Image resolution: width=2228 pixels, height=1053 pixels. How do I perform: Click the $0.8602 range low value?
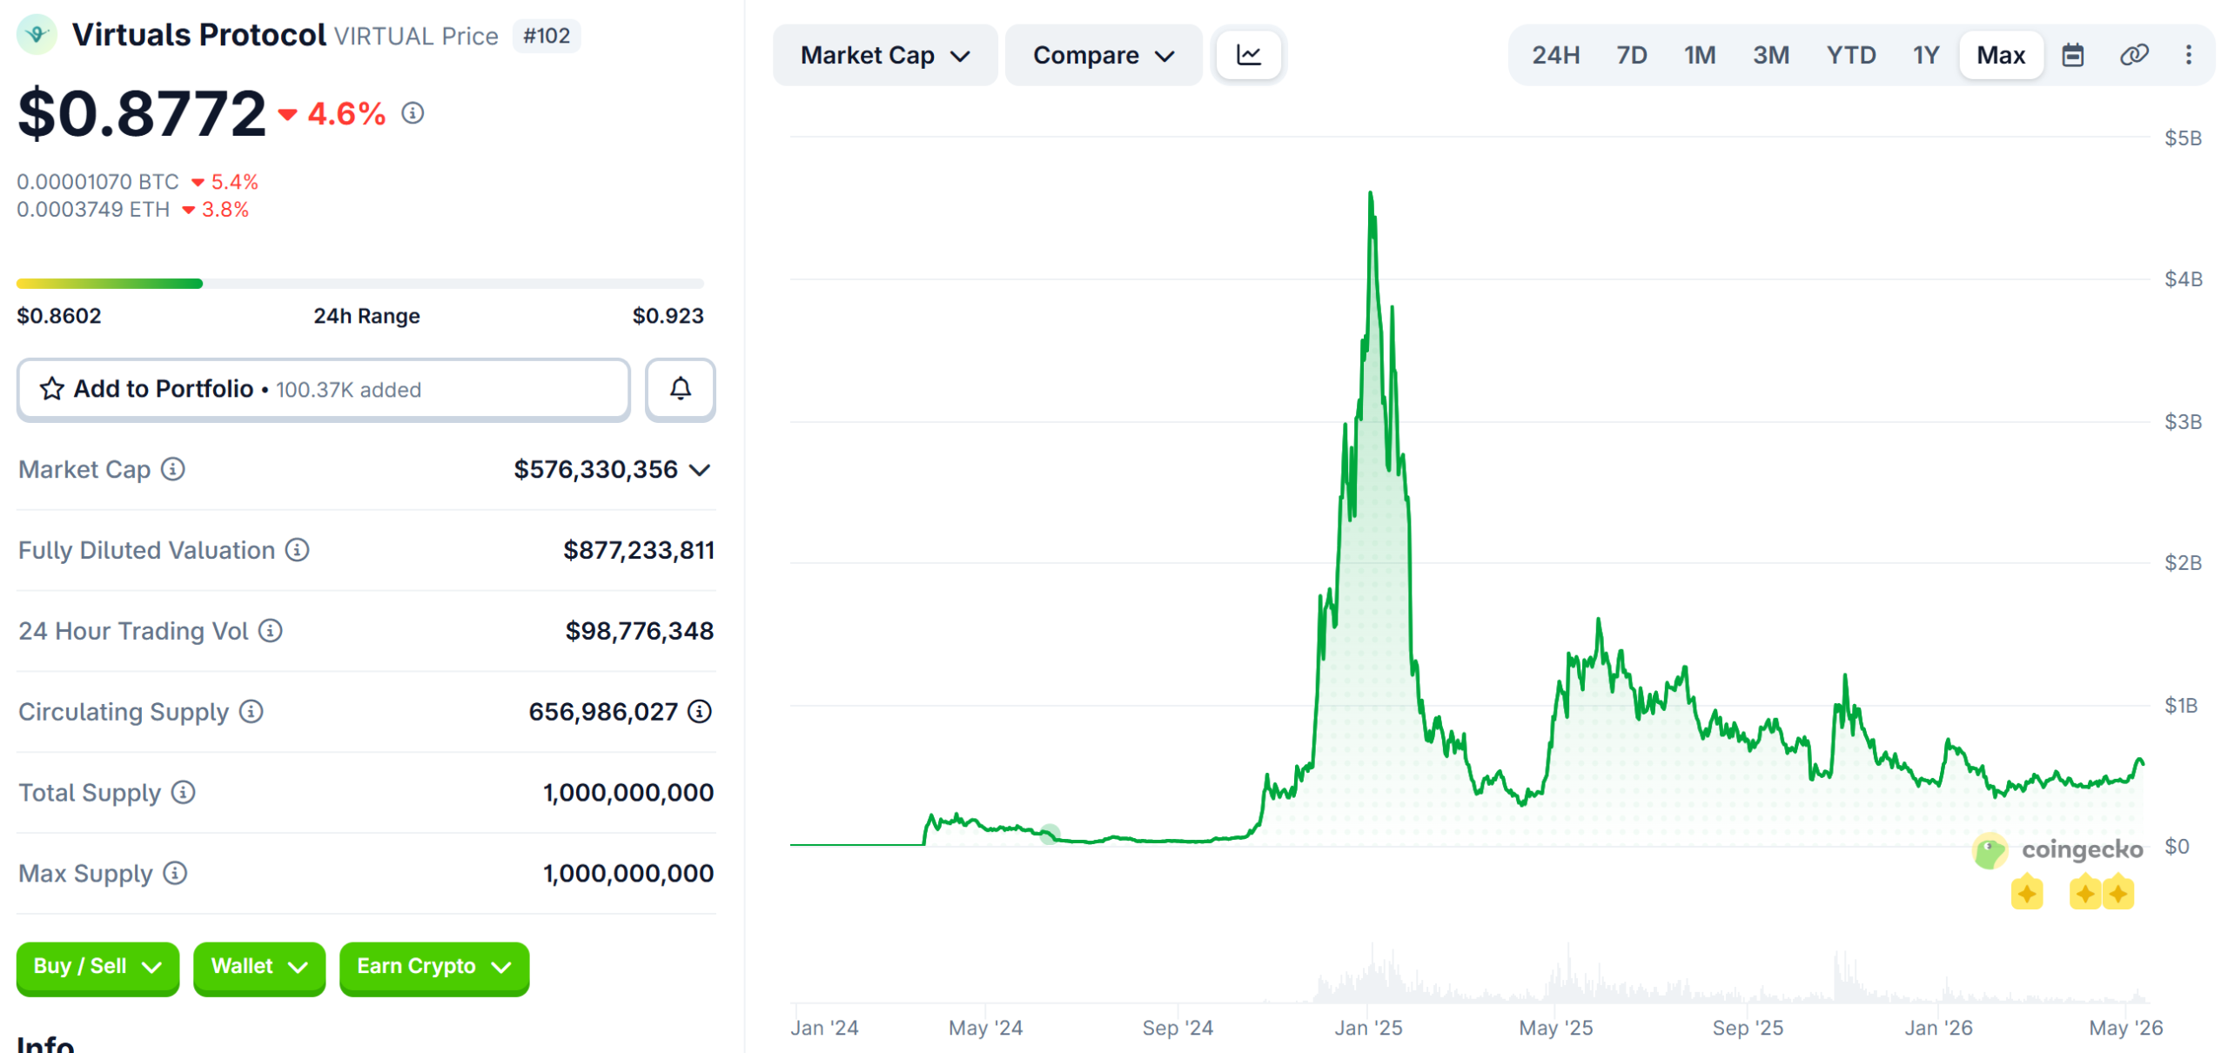pos(59,315)
